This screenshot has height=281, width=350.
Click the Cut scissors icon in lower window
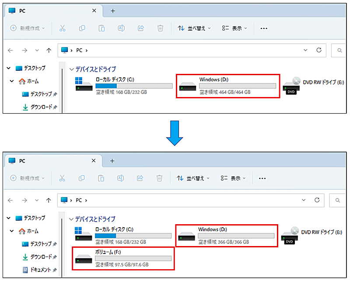click(62, 178)
